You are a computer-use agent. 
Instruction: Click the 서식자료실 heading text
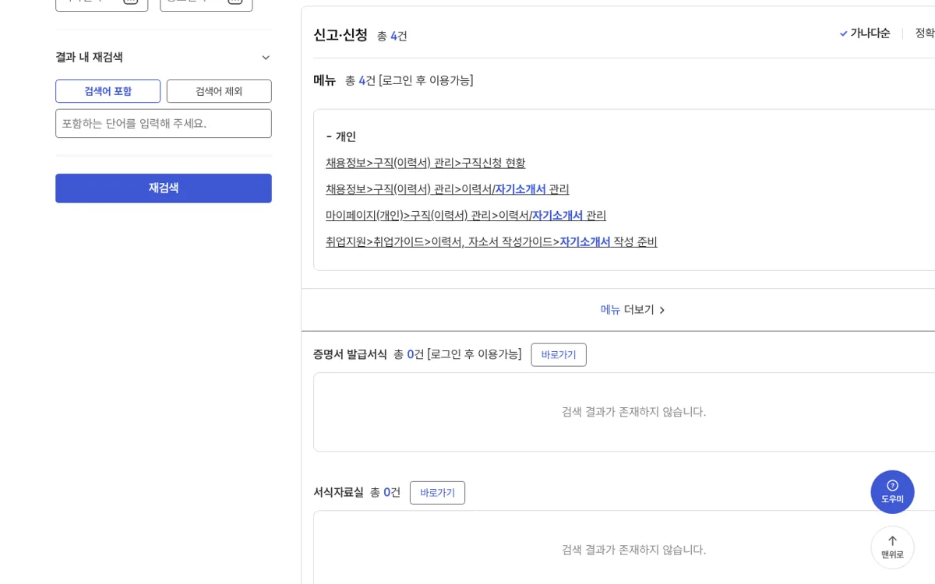pos(338,492)
